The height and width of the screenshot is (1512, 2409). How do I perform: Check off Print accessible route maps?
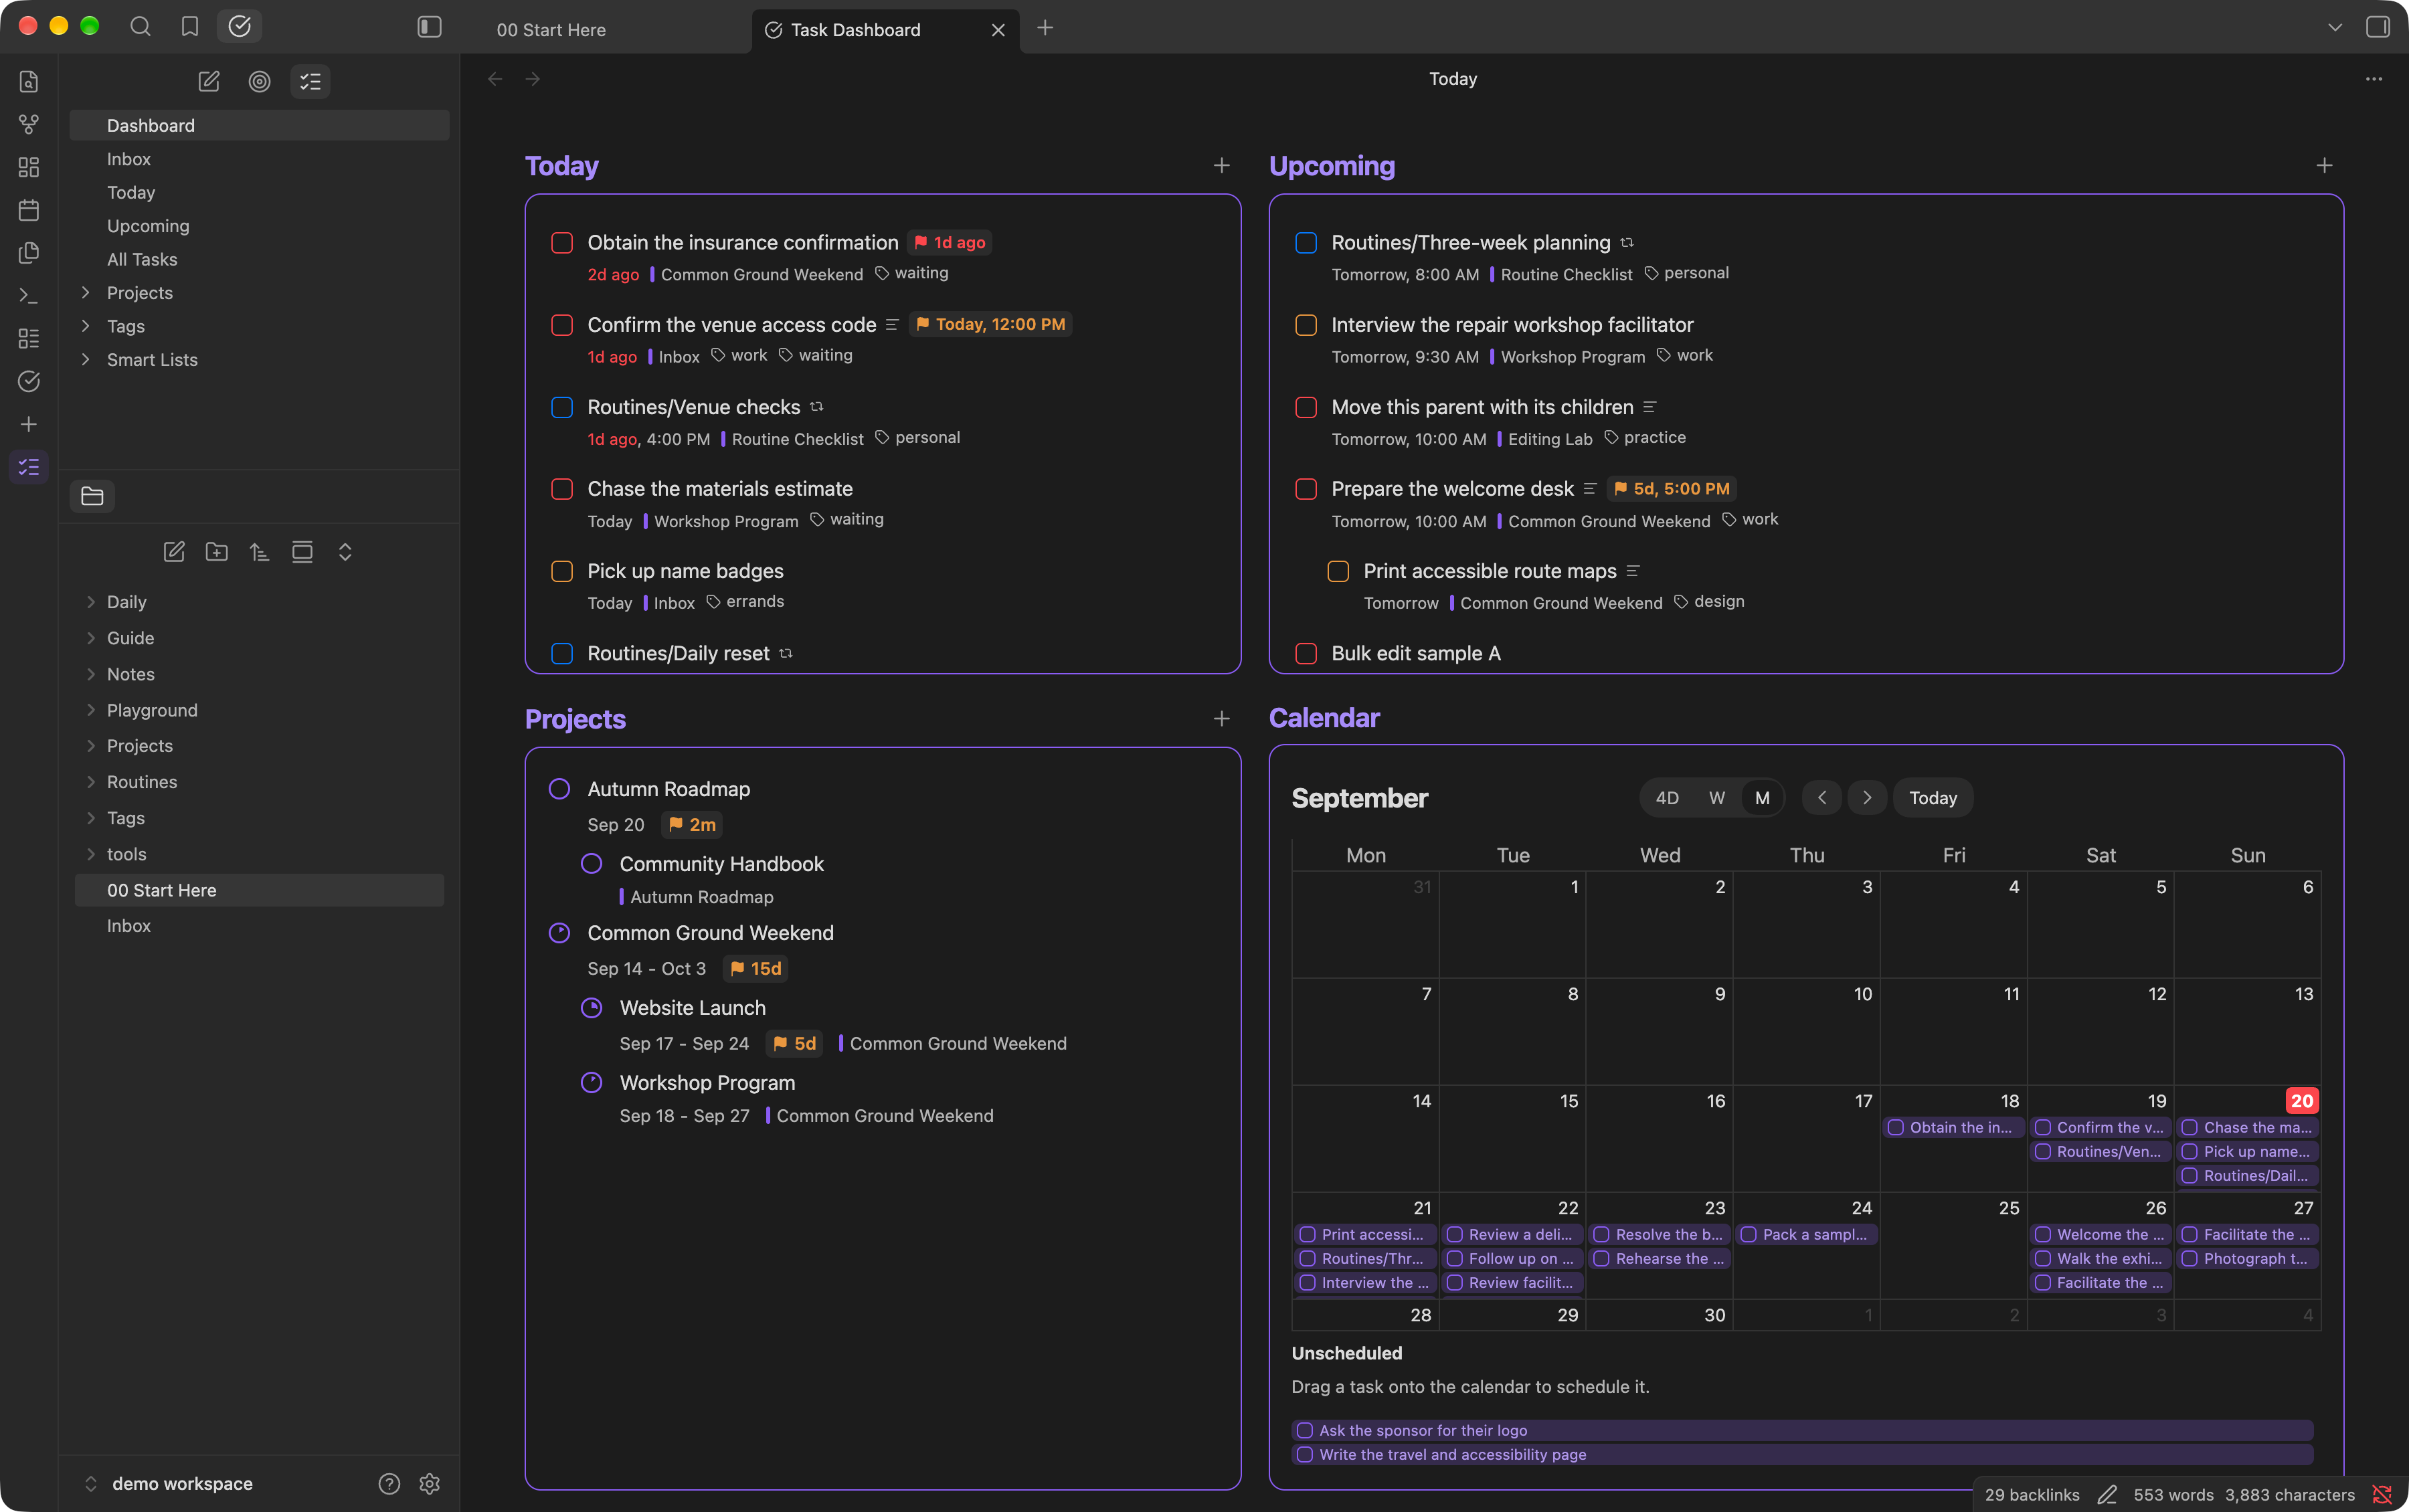[x=1338, y=571]
